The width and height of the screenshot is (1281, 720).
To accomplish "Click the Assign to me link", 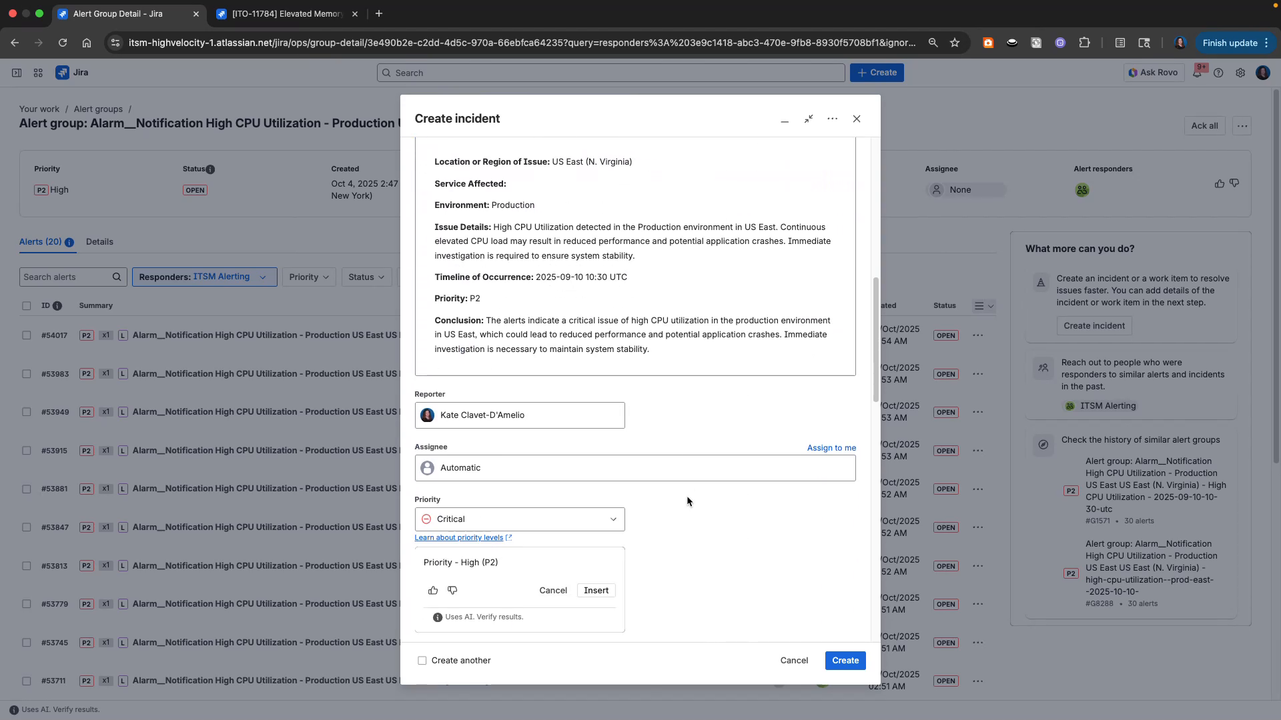I will point(831,447).
